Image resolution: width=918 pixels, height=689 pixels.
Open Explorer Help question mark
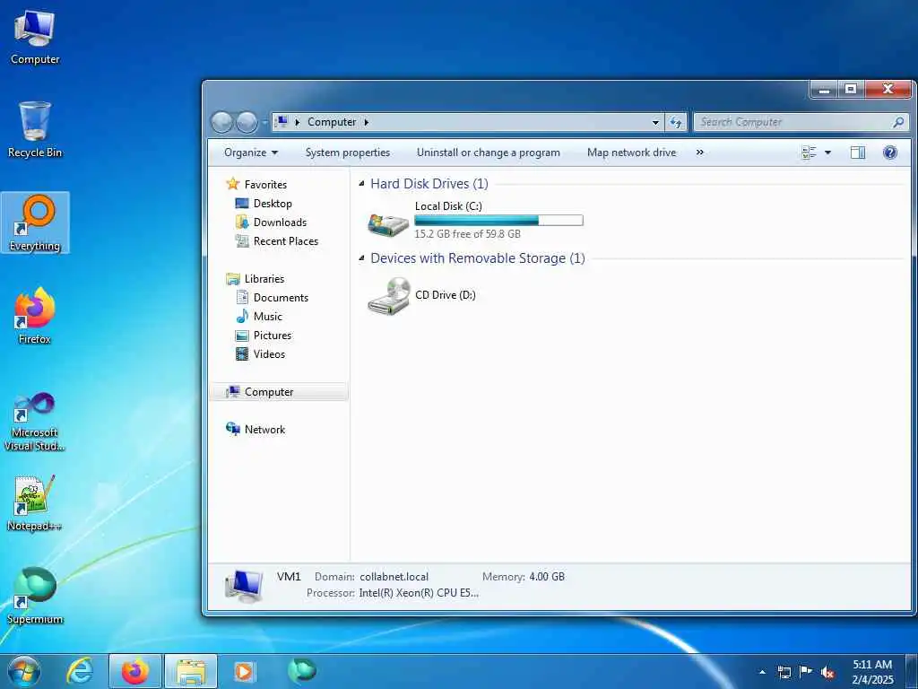coord(890,153)
